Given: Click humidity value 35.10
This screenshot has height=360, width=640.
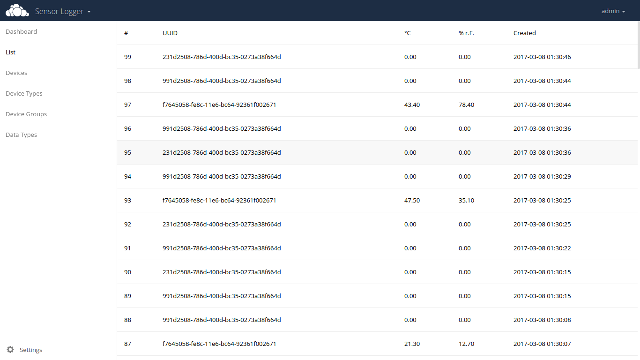Looking at the screenshot, I should pyautogui.click(x=467, y=201).
